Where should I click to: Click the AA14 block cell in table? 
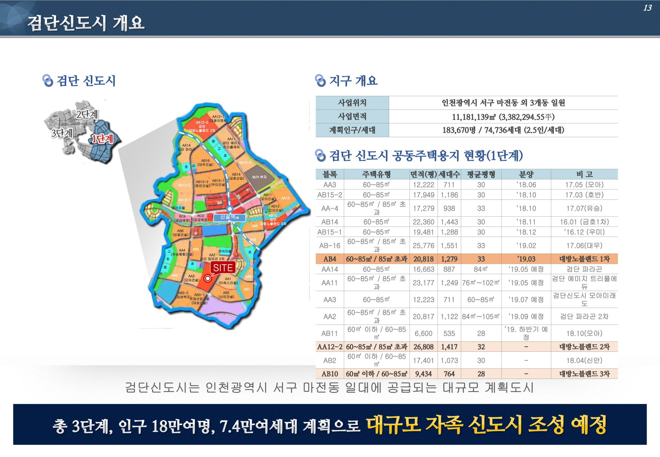coord(330,269)
